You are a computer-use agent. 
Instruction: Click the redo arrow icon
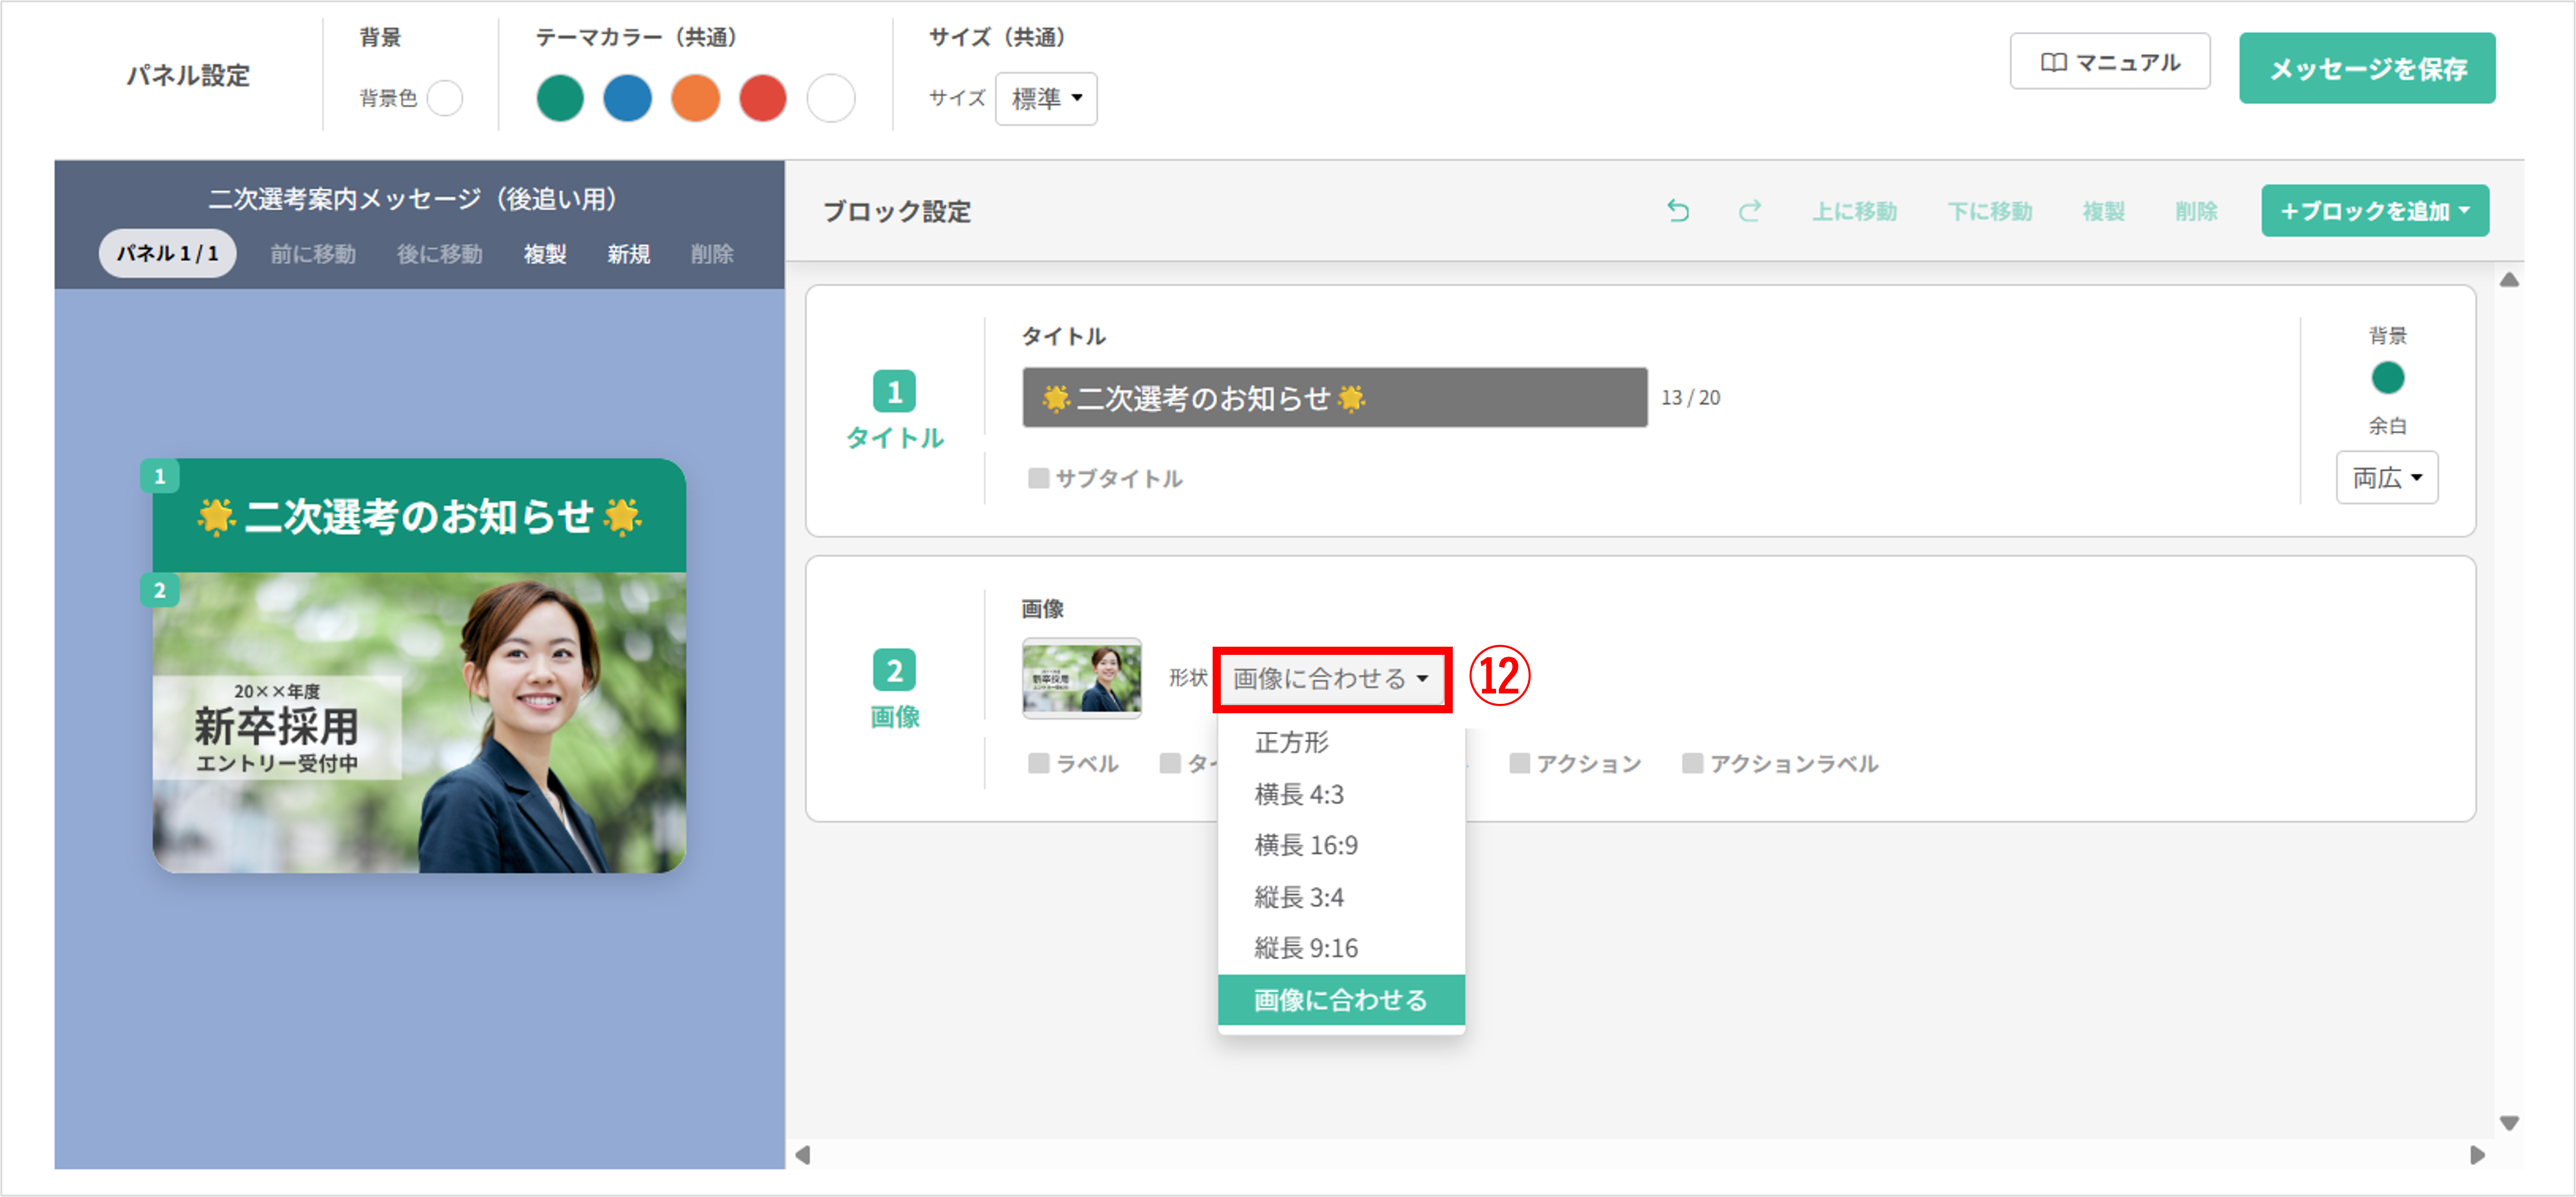pyautogui.click(x=1749, y=211)
